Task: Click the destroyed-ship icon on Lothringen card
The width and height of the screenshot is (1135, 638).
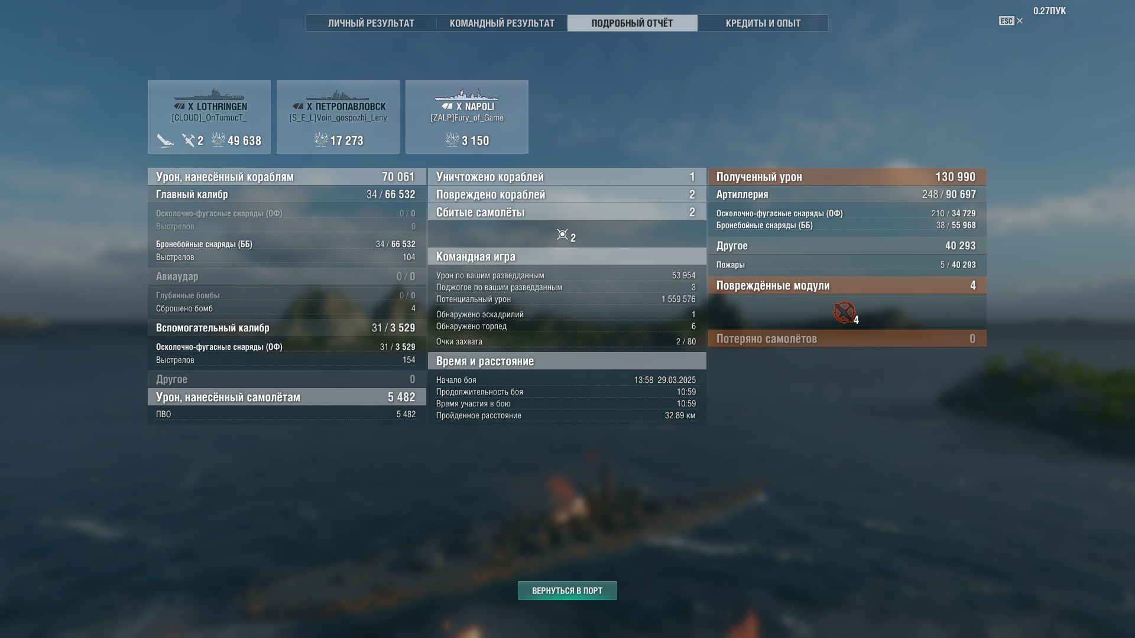Action: tap(165, 141)
